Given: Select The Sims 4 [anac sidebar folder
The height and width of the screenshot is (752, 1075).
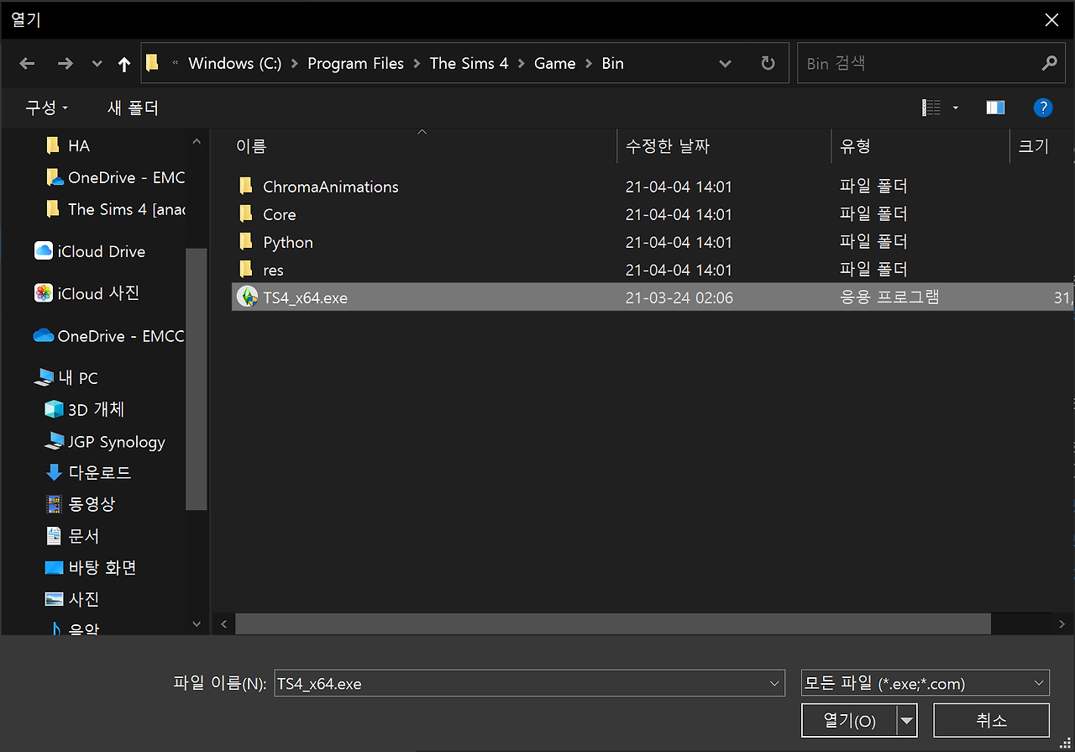Looking at the screenshot, I should 115,210.
